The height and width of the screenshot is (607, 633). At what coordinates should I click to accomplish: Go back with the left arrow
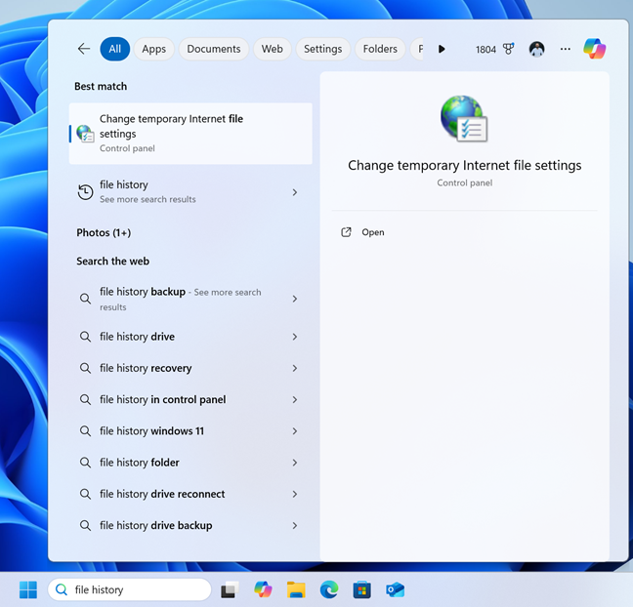point(84,49)
